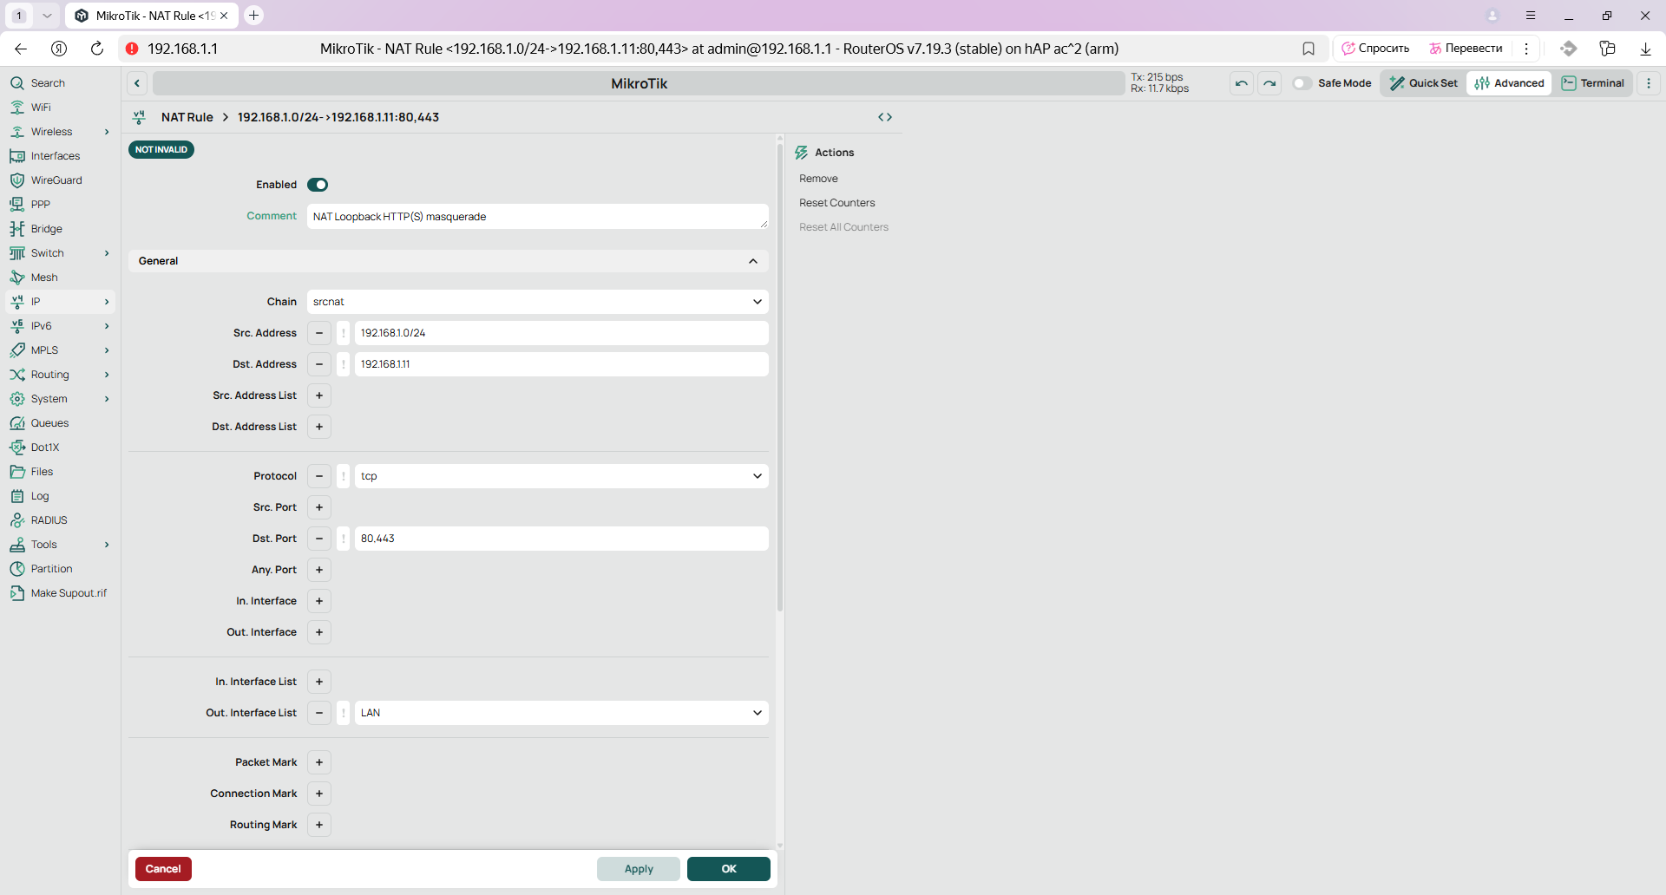Toggle invert flag for Out. Interface List
1666x895 pixels.
click(x=344, y=713)
